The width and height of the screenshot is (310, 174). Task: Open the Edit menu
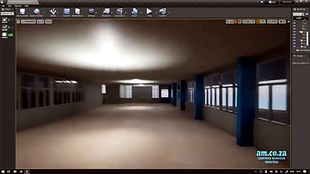click(10, 6)
